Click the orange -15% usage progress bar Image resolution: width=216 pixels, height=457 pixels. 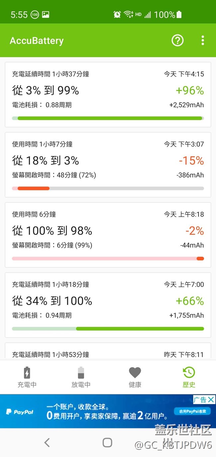click(34, 189)
